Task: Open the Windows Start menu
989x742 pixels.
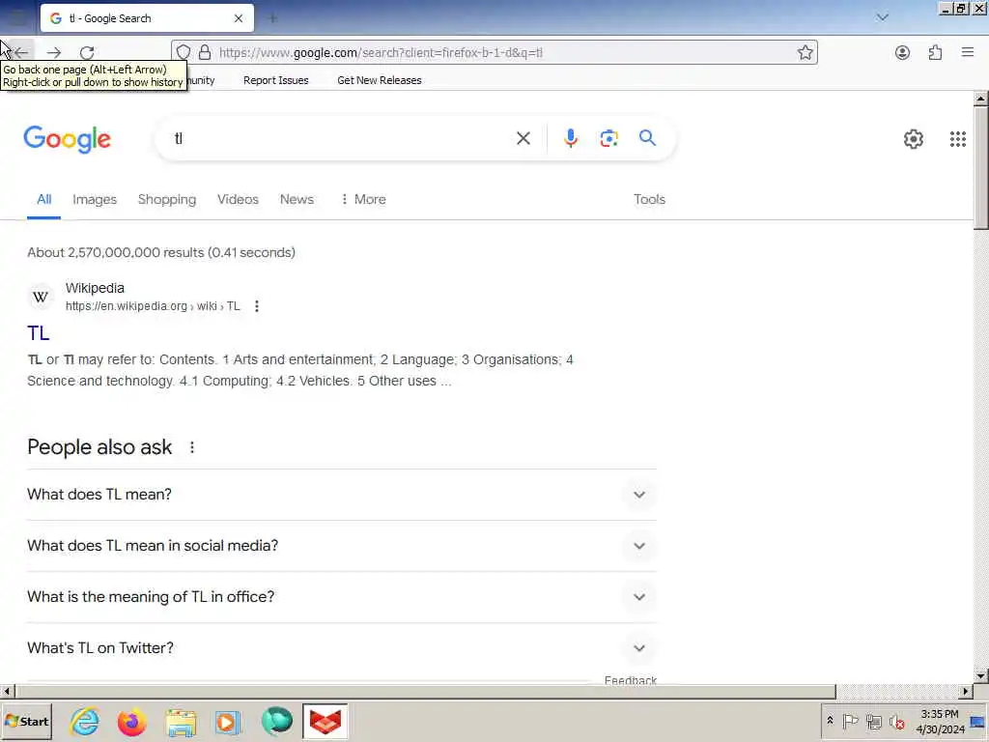Action: coord(26,721)
